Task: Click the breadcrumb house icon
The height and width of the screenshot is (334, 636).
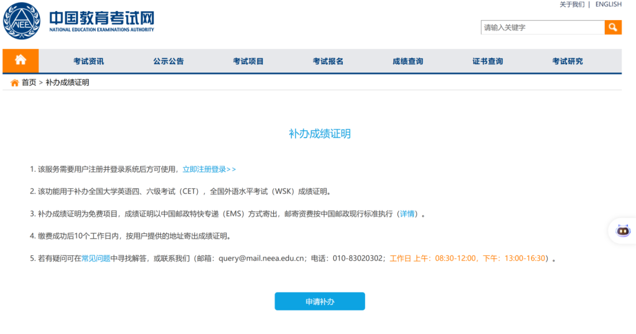Action: (x=15, y=83)
